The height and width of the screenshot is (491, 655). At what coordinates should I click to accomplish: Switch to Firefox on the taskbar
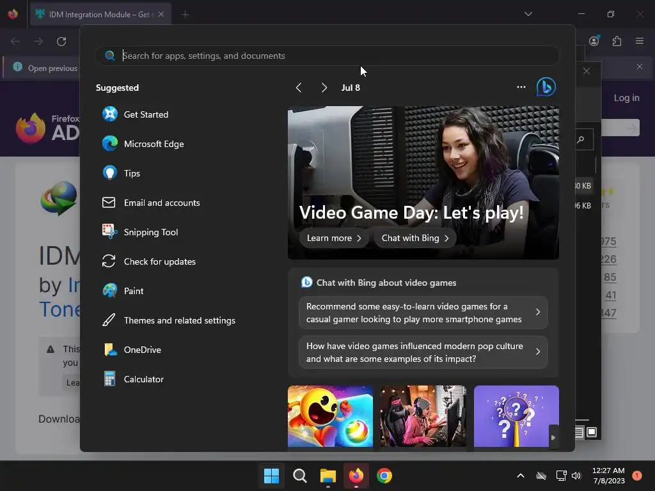(x=356, y=476)
